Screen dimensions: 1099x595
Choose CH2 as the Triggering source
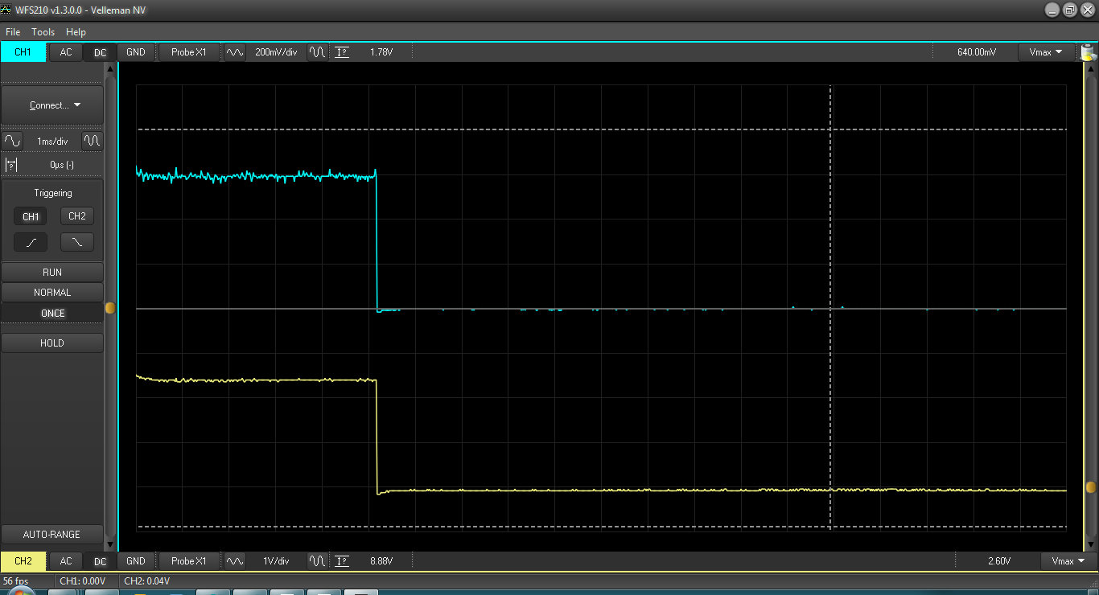77,216
